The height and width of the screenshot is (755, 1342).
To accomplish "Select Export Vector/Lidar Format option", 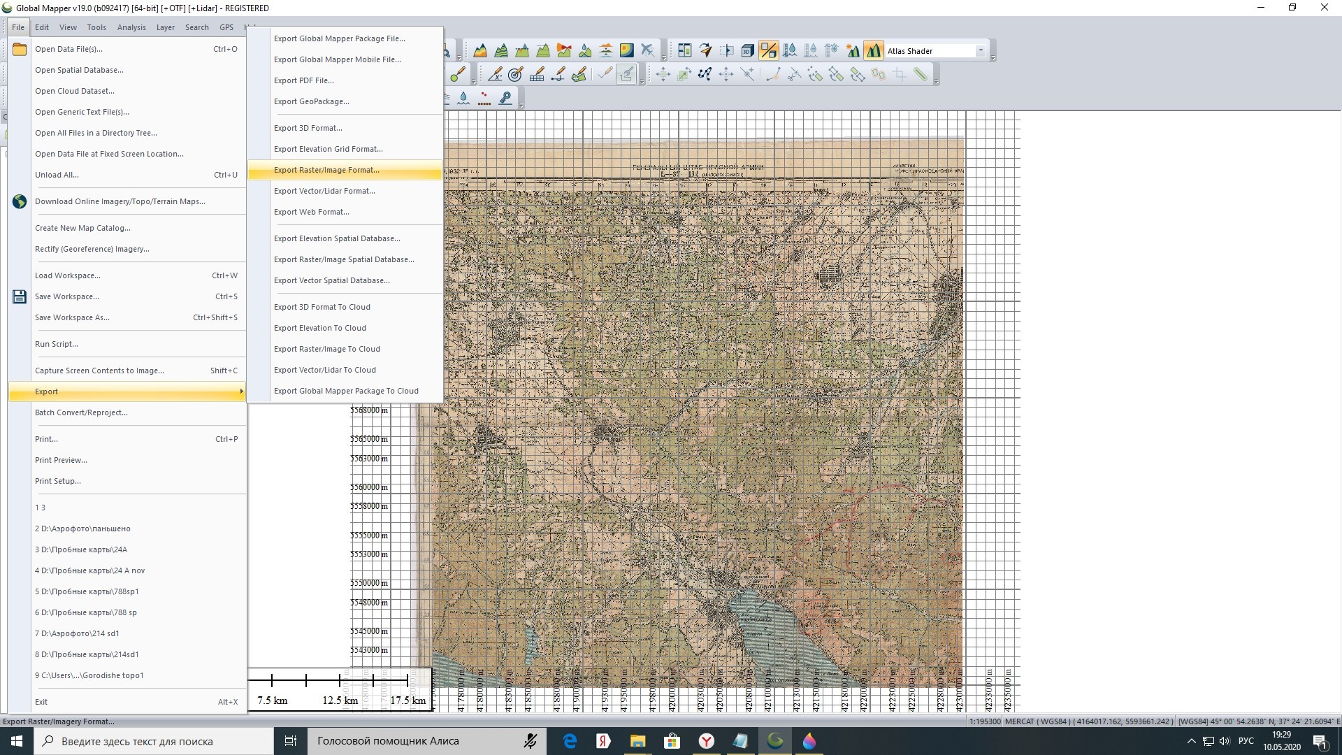I will point(324,190).
